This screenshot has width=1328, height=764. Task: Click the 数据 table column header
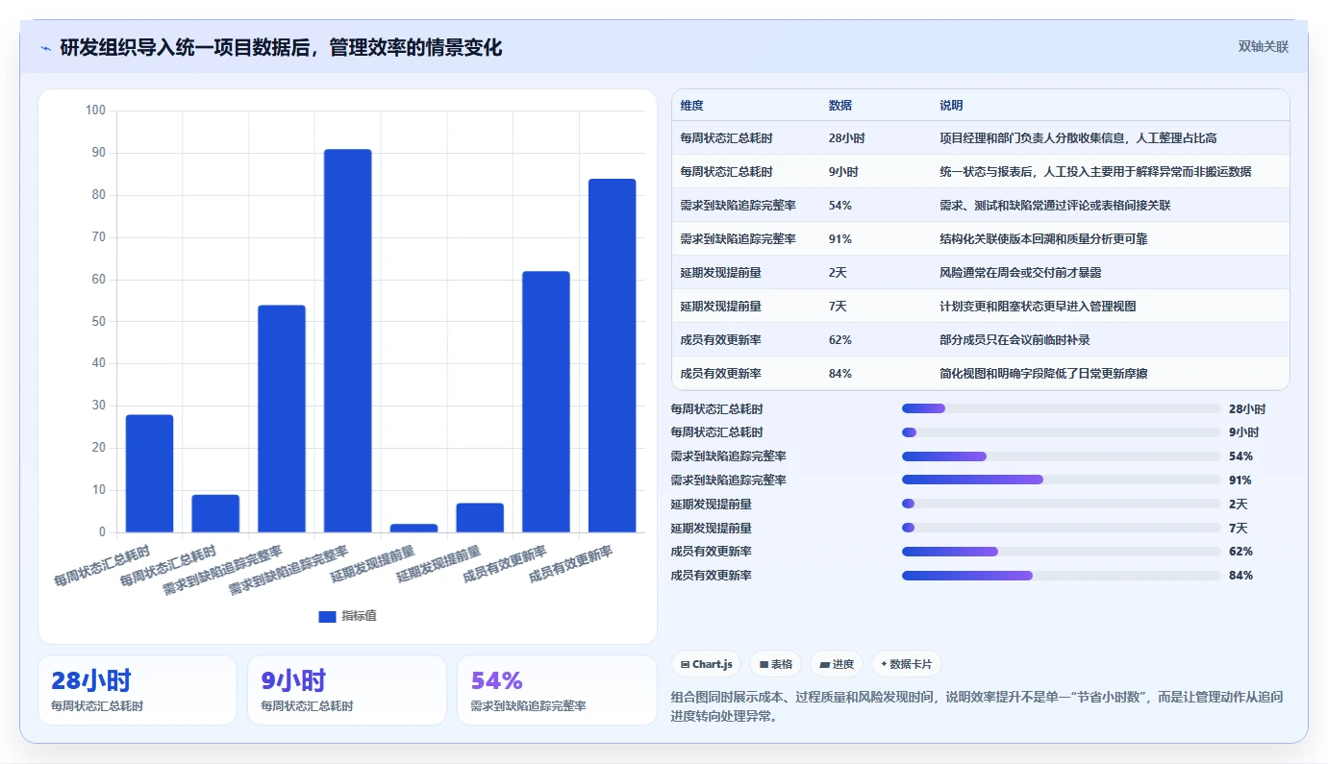coord(839,106)
